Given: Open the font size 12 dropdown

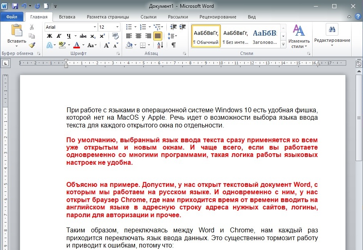Looking at the screenshot, I should coord(117,27).
